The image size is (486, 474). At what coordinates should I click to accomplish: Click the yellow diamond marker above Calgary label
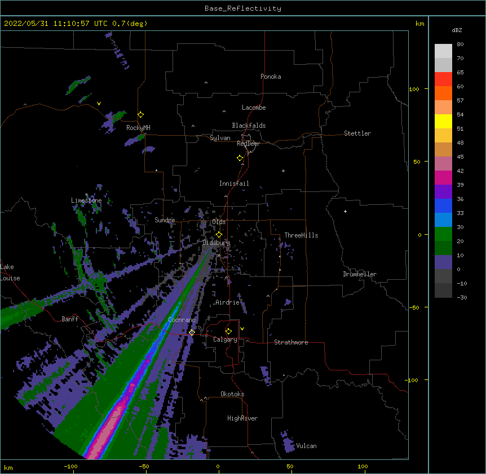[228, 332]
